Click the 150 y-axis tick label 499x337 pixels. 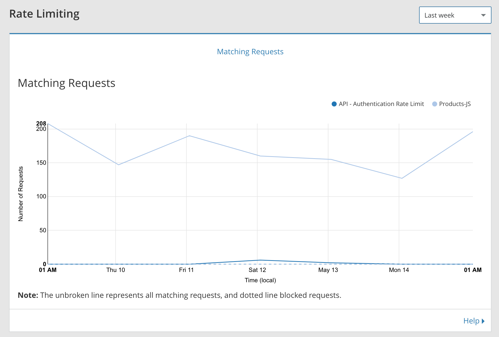point(41,163)
